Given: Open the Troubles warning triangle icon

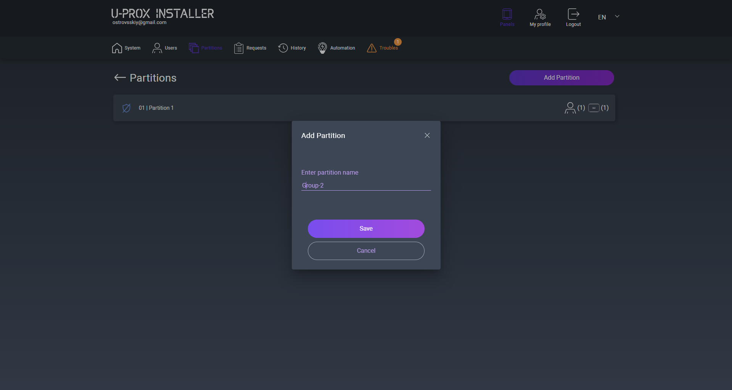Looking at the screenshot, I should [x=372, y=48].
